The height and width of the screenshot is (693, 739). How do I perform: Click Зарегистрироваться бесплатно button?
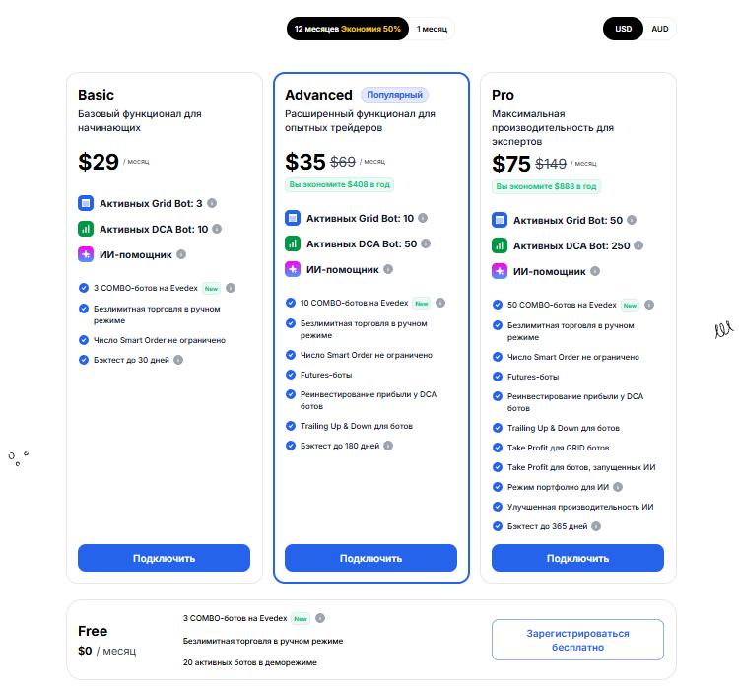[x=577, y=640]
